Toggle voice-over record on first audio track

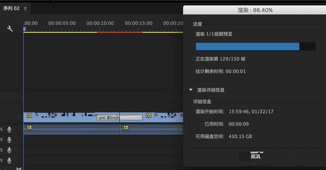tap(9, 130)
